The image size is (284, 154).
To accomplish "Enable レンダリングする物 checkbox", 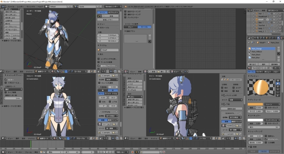I will pos(99,59).
